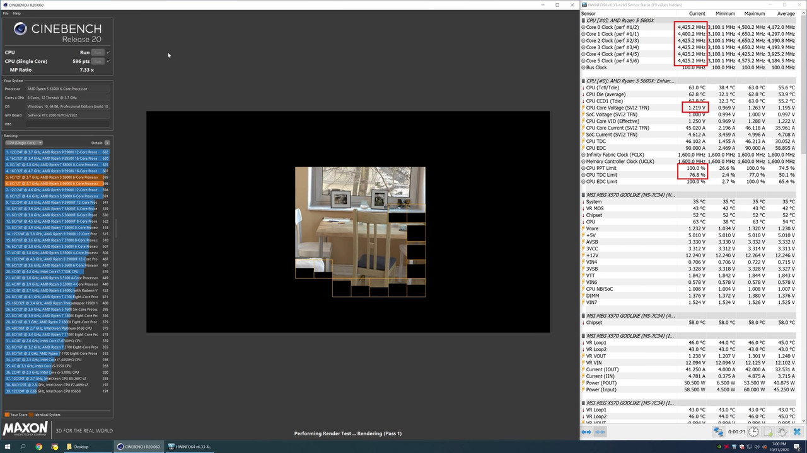Click the HWiNFO collapse arrows icon
This screenshot has width=807, height=453.
[600, 432]
